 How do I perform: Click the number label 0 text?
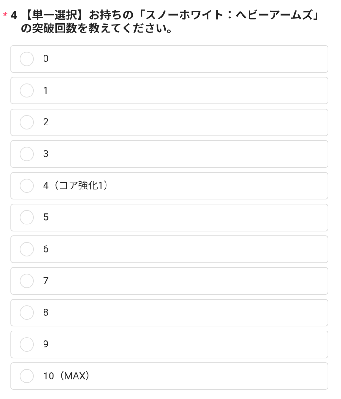tap(46, 59)
